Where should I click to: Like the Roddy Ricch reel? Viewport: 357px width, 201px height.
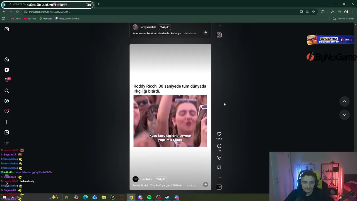click(219, 134)
